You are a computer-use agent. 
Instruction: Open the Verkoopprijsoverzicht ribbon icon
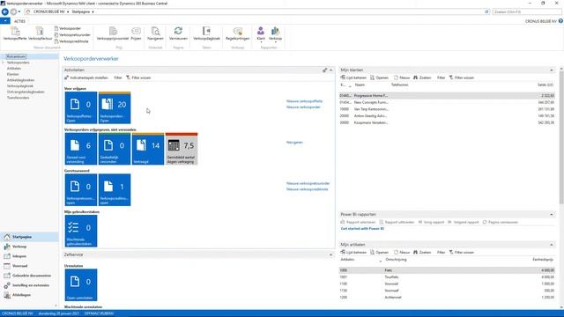click(x=113, y=33)
